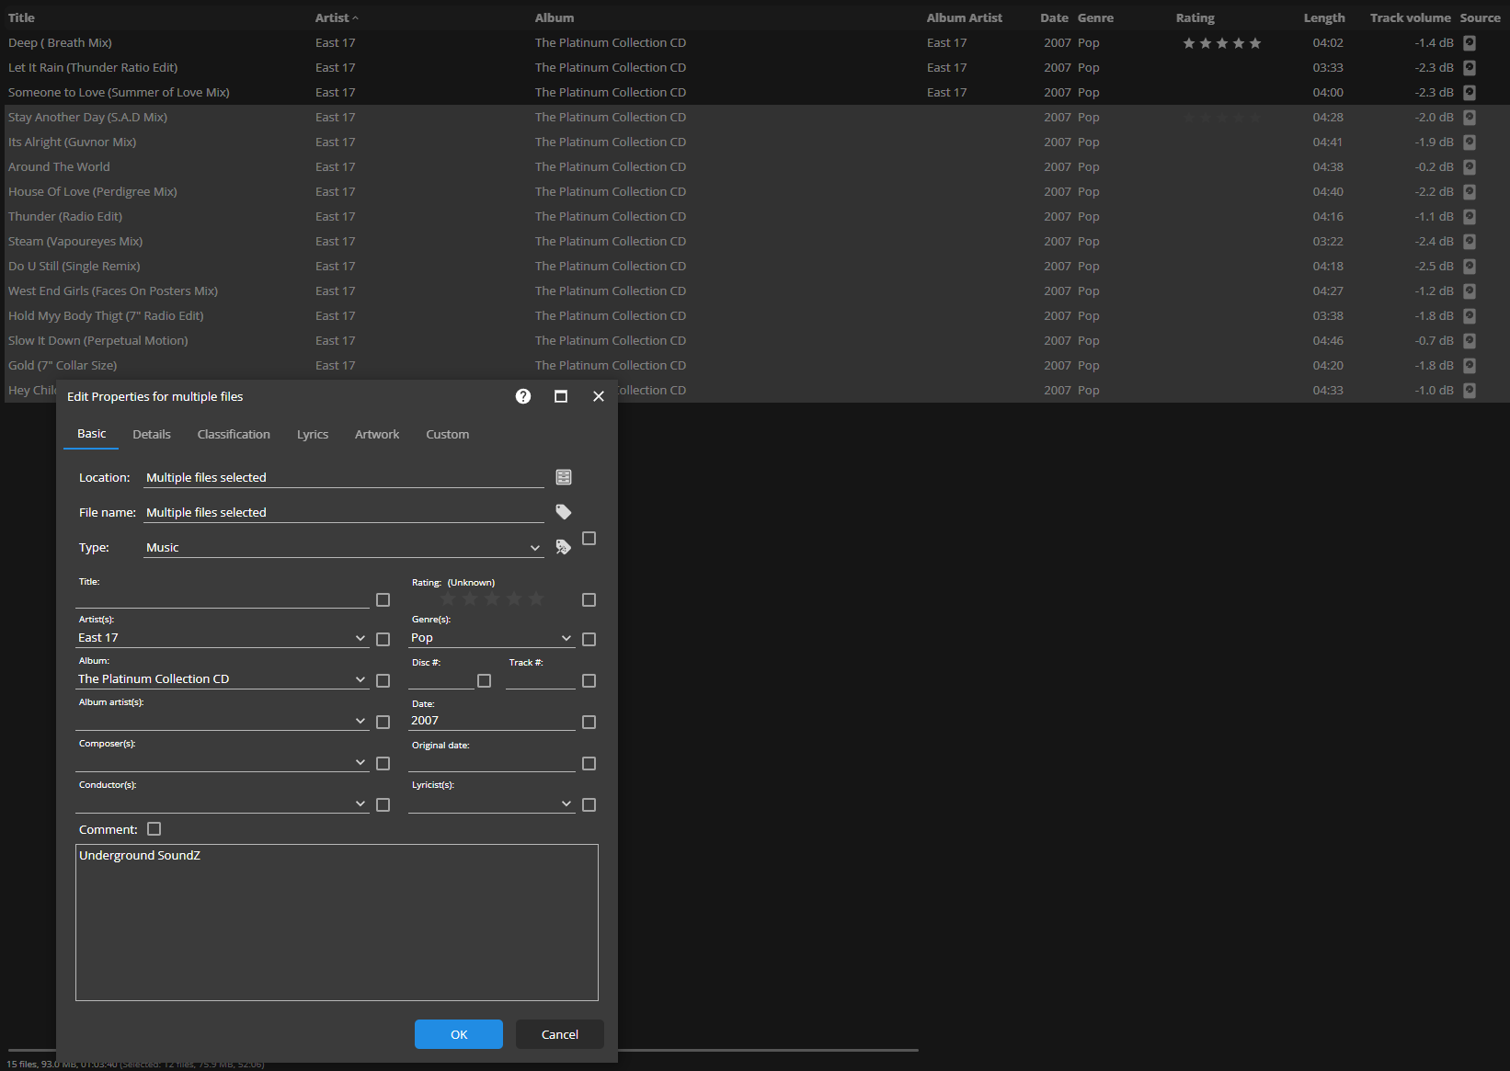Open the Artist(s) dropdown arrow
The width and height of the screenshot is (1510, 1071).
point(360,638)
